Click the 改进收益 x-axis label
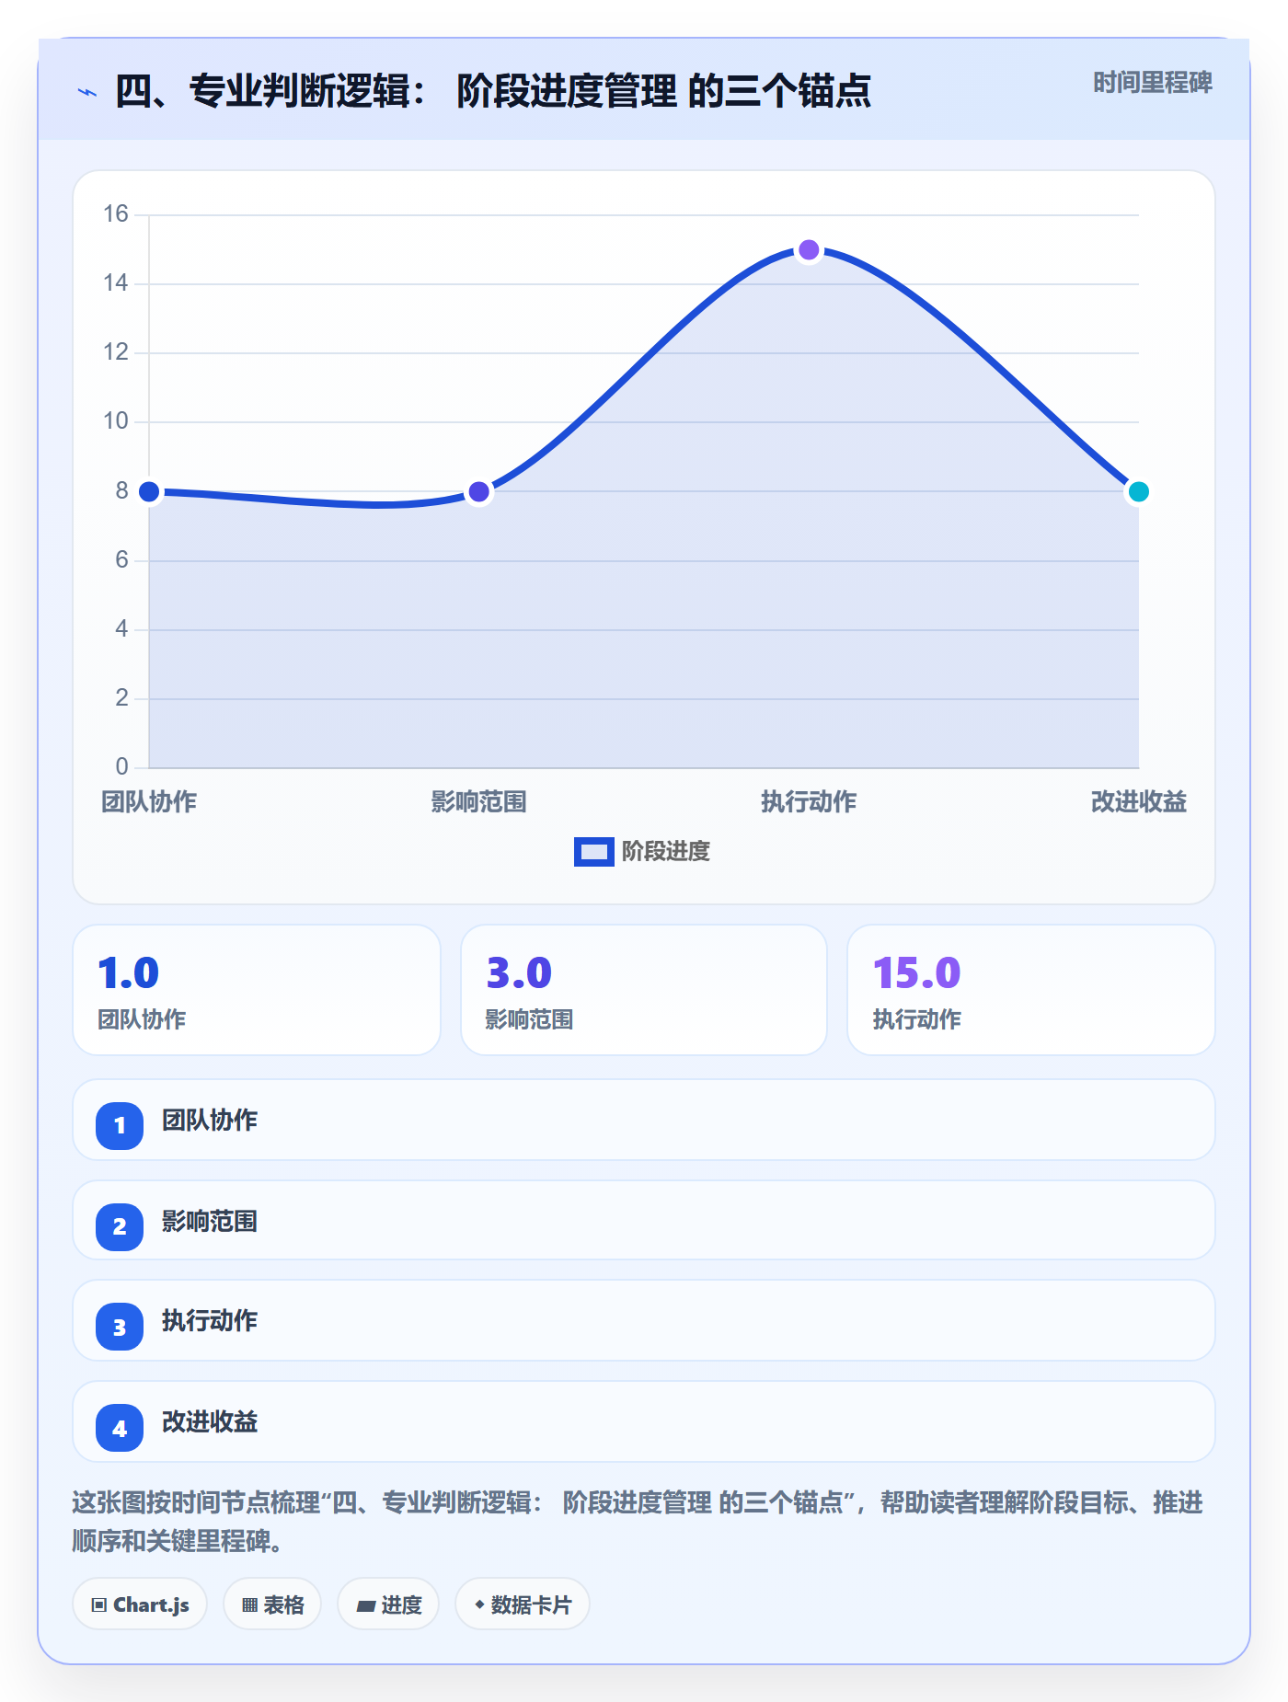Viewport: 1288px width, 1702px height. [1138, 802]
